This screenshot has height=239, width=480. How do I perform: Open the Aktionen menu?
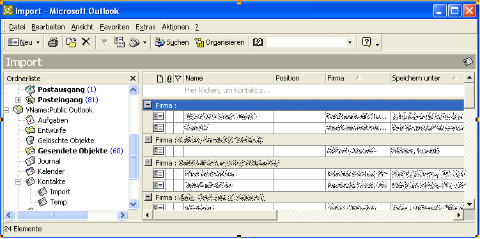point(175,27)
